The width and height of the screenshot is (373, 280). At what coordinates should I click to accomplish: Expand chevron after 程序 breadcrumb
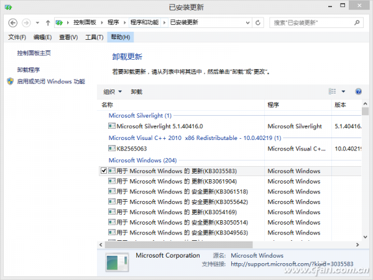[125, 22]
